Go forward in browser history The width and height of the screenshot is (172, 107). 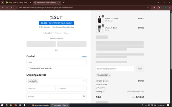click(x=7, y=7)
